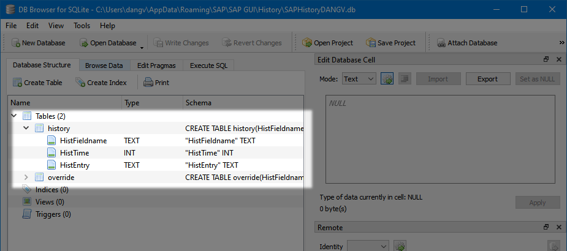Click the Save Project icon
The height and width of the screenshot is (251, 567).
tap(371, 43)
